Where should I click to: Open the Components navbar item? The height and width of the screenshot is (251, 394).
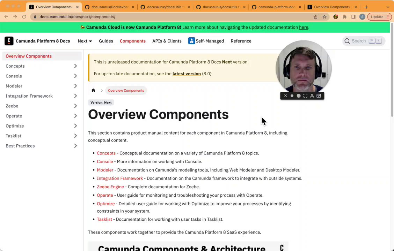(x=133, y=41)
